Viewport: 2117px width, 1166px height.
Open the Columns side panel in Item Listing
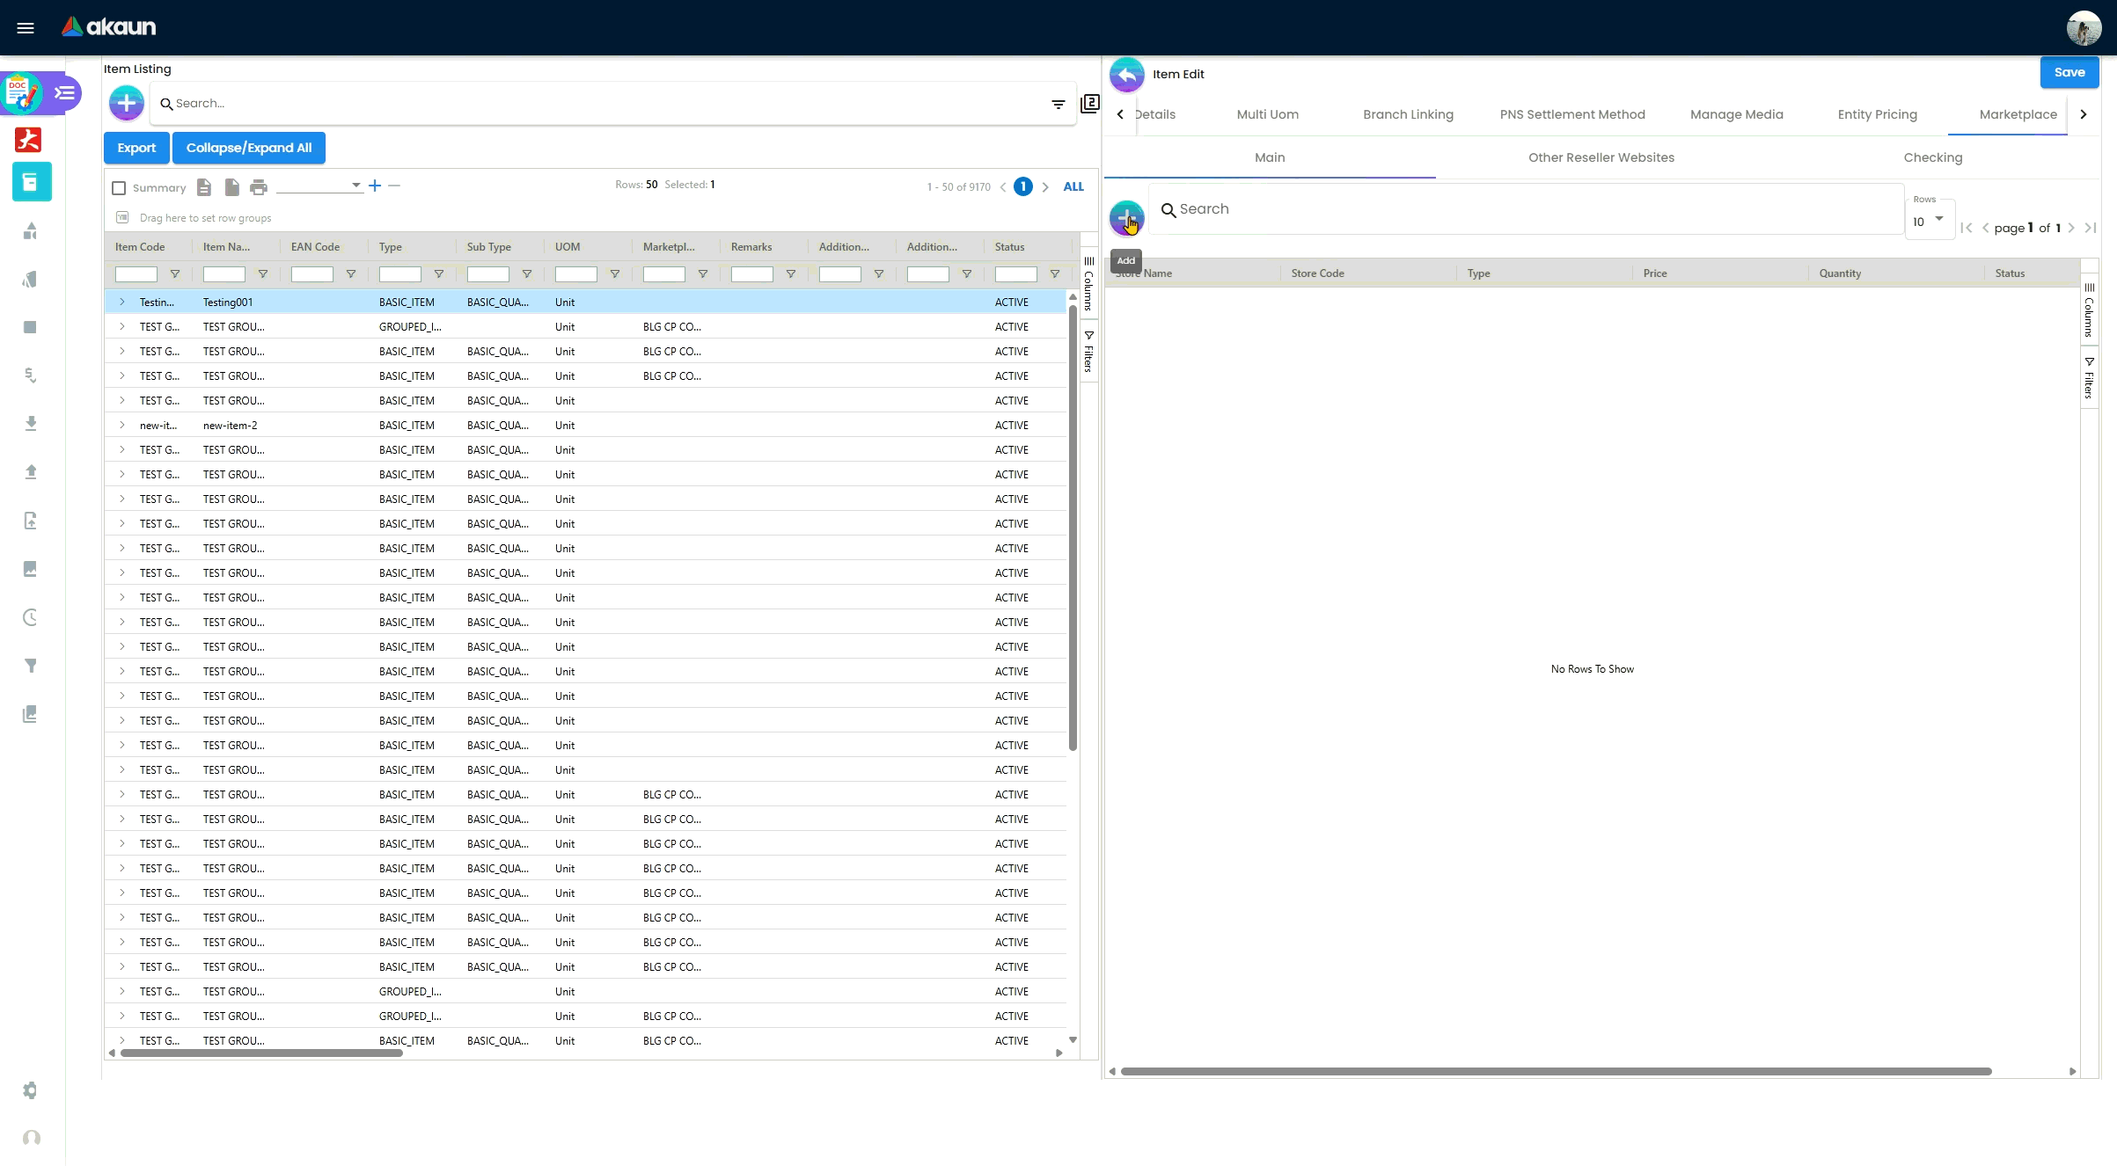(x=1088, y=283)
